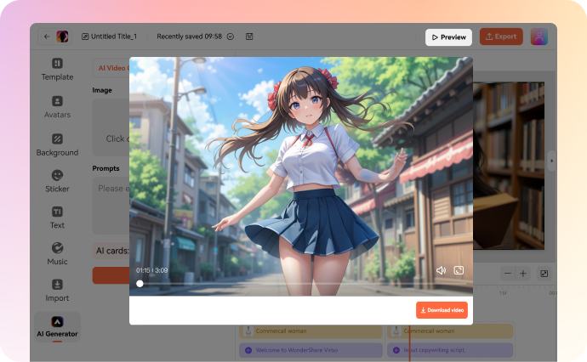Viewport: 587px width, 362px height.
Task: Rename the Untitled Title_1 project
Action: tap(109, 37)
